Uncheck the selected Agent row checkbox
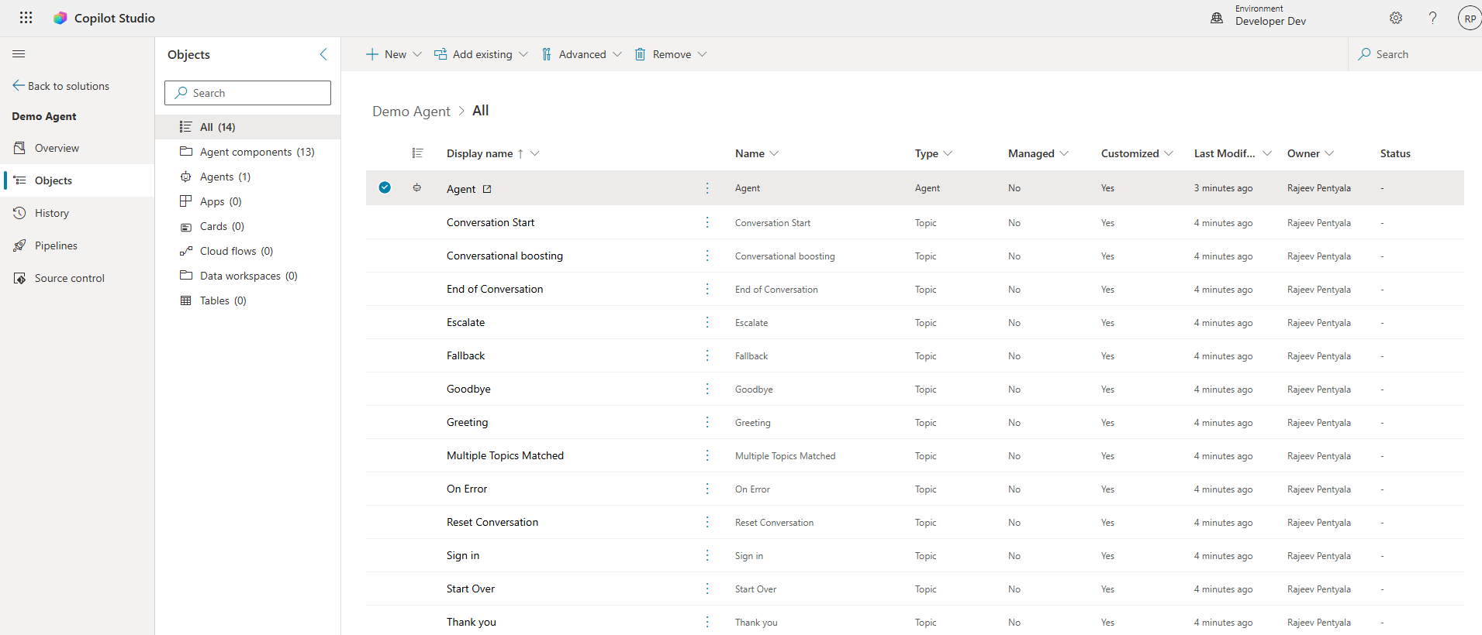Screen dimensions: 1482x635 (x=385, y=187)
